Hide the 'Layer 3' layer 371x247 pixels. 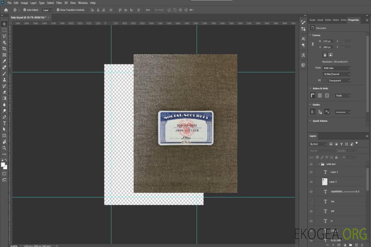click(x=311, y=182)
